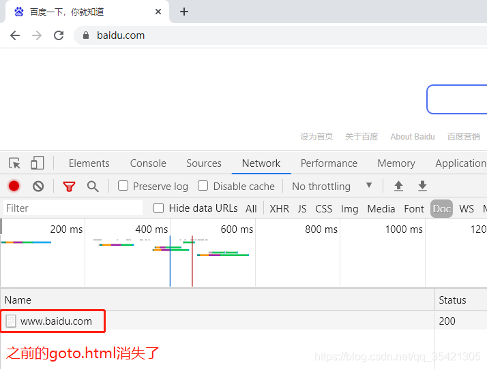Open the network search magnifier

pos(93,187)
